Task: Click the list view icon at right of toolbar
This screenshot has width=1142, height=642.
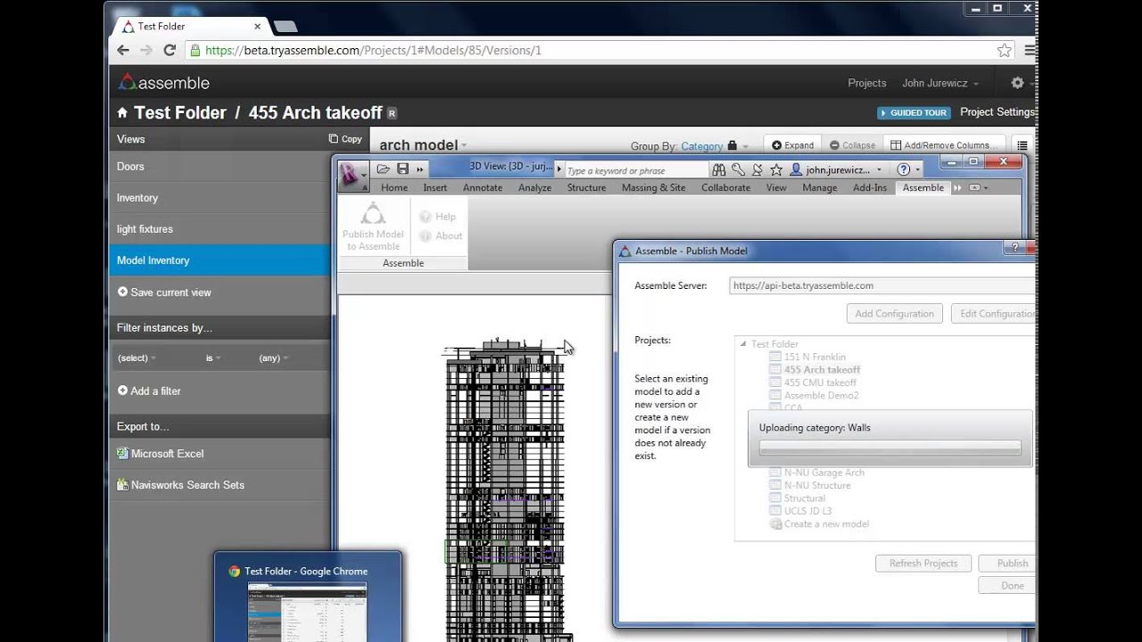Action: (1022, 145)
